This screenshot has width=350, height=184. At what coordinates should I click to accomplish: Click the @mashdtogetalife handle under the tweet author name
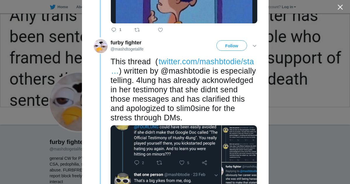click(127, 49)
